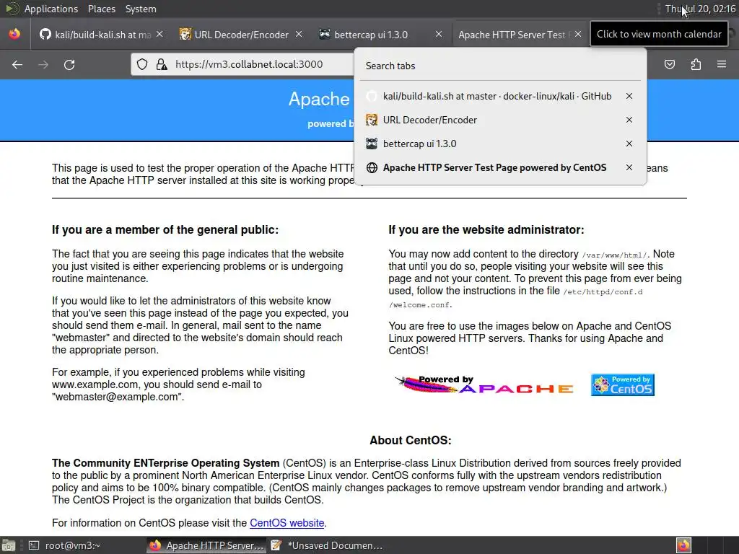Click show desktop icon in bottom panel
The image size is (739, 554).
(9, 545)
